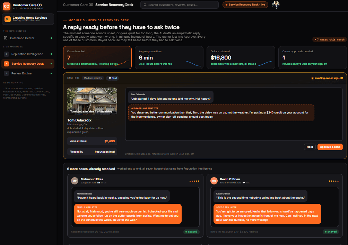Viewport: 348px width, 245px height.
Task: Open Command Center in sidebar
Action: pos(28,38)
